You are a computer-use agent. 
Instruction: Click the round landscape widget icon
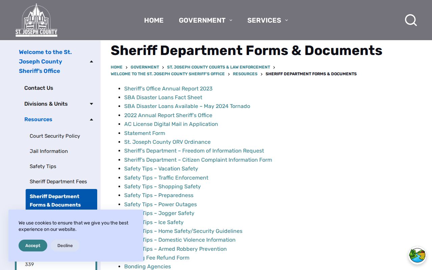[417, 255]
